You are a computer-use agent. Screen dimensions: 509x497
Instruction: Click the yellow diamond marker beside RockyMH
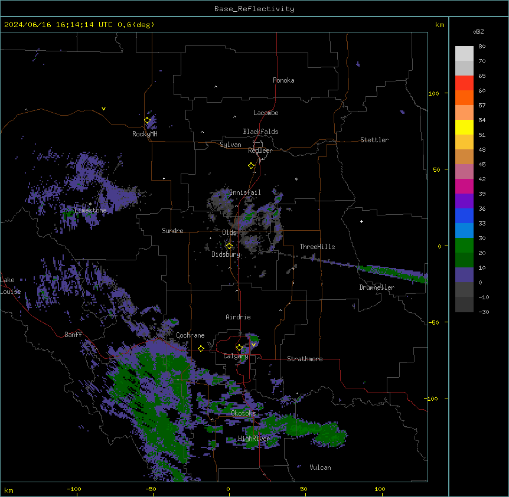(x=148, y=120)
